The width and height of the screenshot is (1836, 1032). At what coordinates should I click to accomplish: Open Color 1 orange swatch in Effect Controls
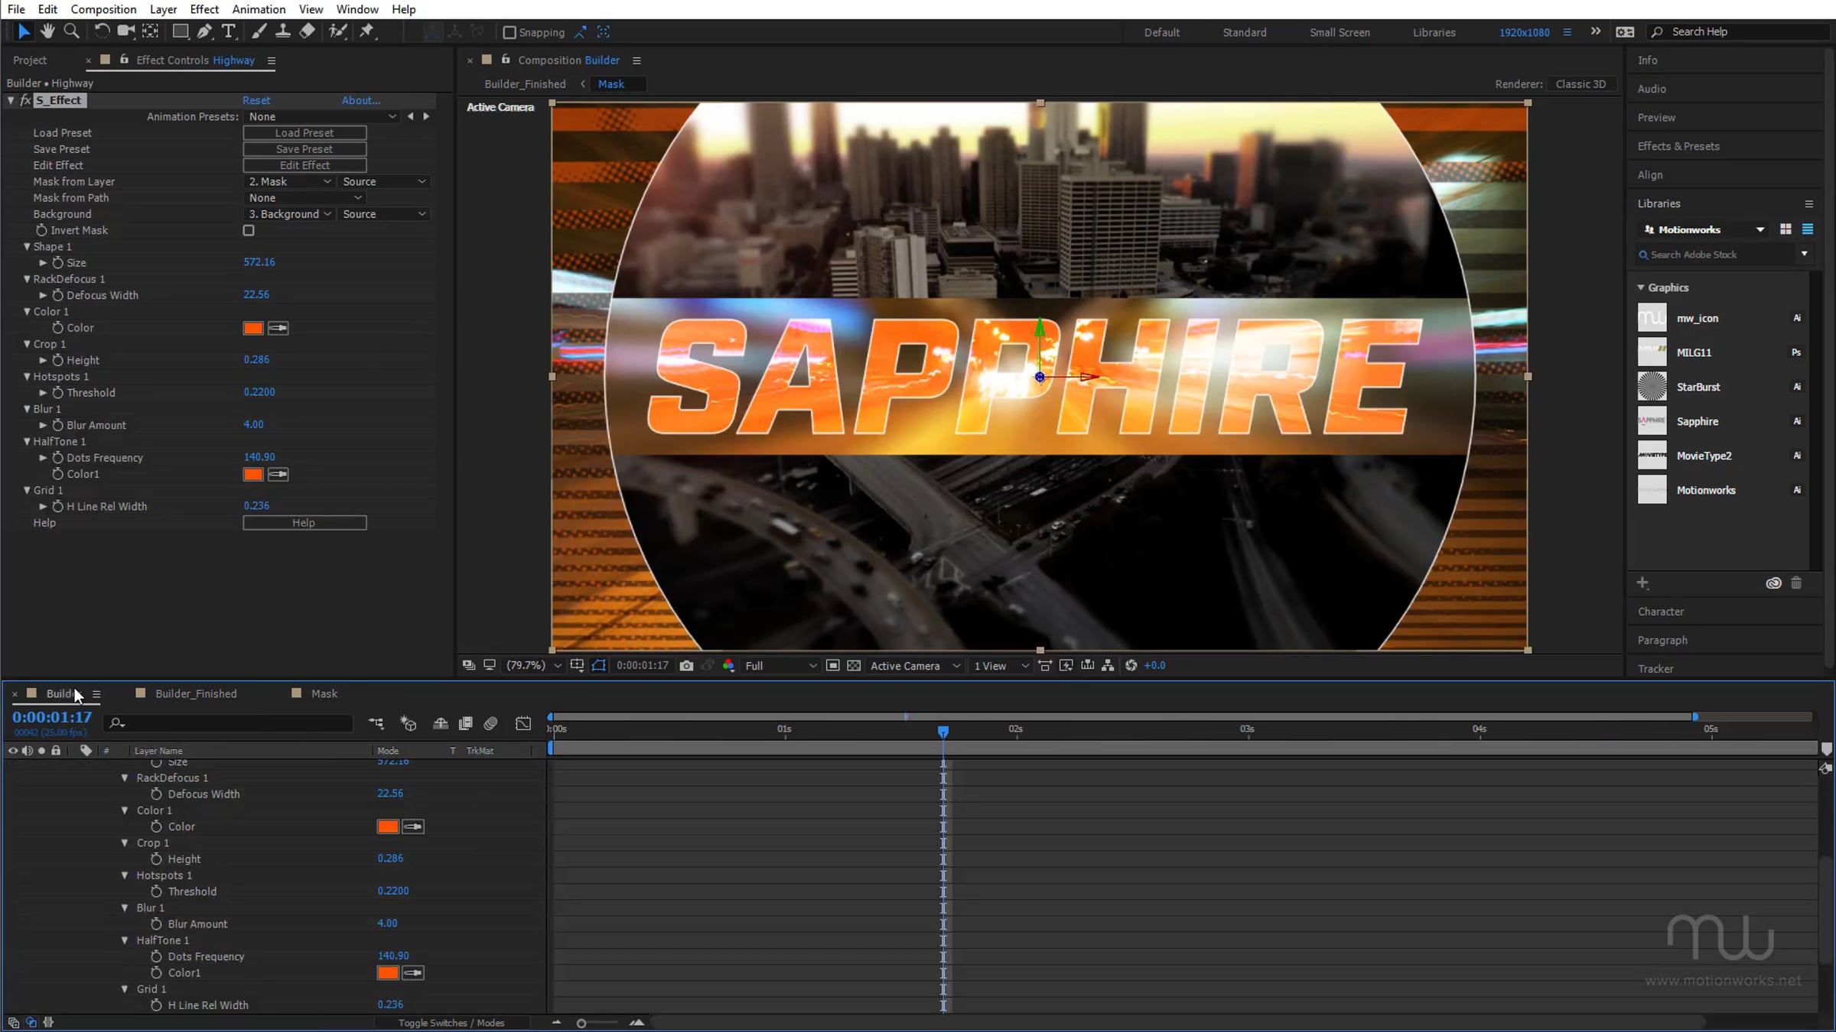tap(253, 328)
